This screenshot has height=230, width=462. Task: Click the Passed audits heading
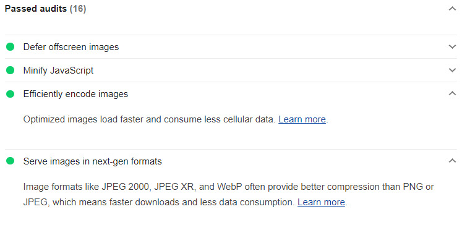point(36,9)
